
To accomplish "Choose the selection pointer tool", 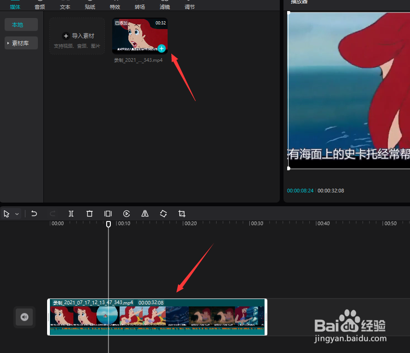I will (x=6, y=214).
